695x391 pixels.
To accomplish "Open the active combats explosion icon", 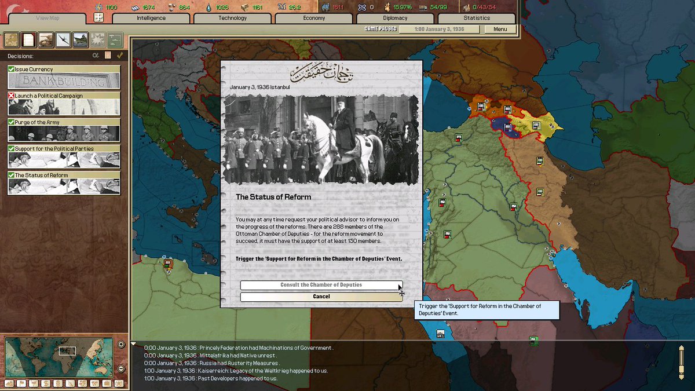I will [98, 40].
